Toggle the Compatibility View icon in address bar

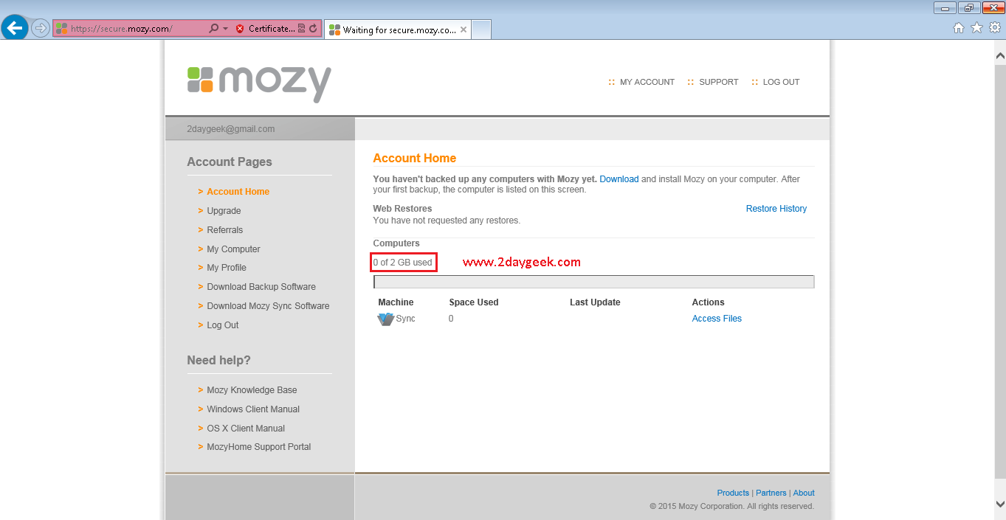click(x=301, y=29)
